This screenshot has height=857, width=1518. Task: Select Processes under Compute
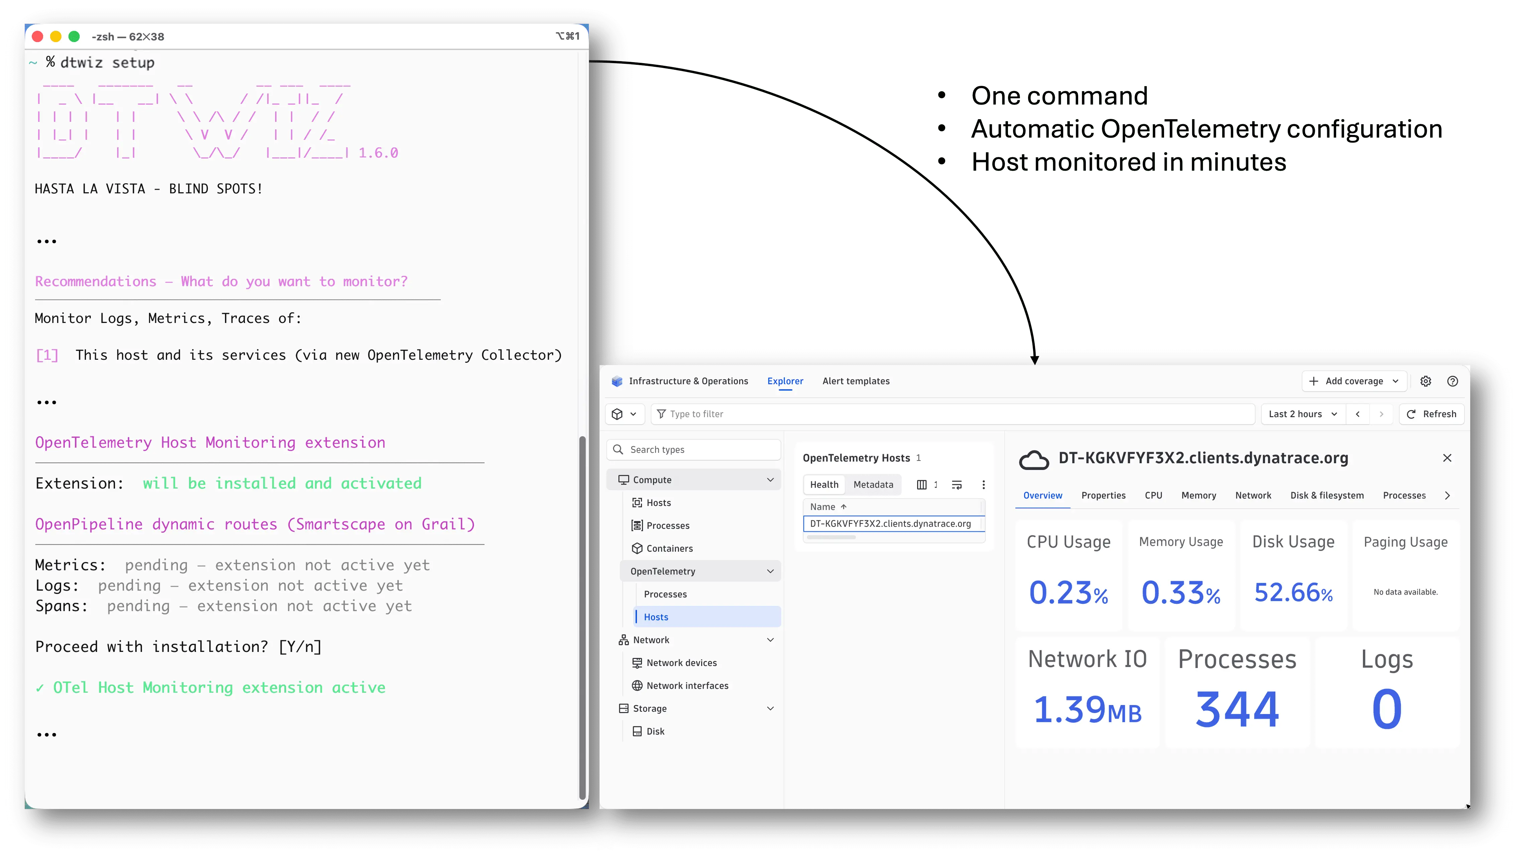tap(668, 525)
